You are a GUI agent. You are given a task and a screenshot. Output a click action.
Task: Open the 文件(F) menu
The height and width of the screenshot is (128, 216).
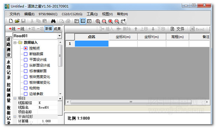tap(15, 14)
